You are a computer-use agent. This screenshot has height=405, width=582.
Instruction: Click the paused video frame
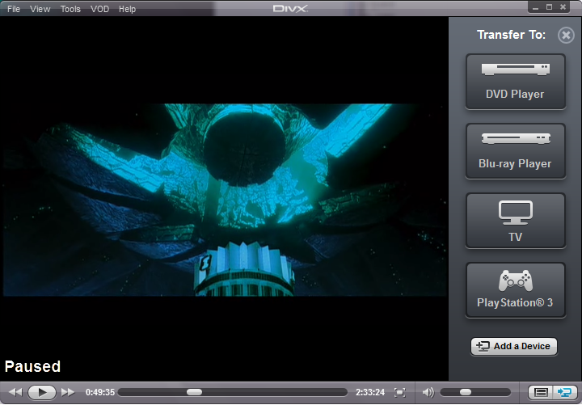click(x=224, y=200)
